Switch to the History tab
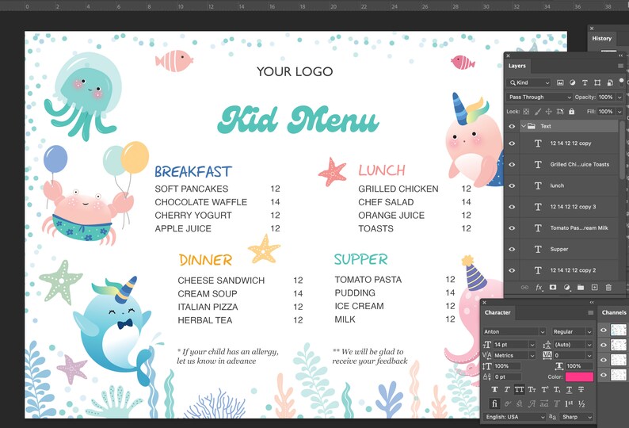Screen dimensions: 629x428 (x=602, y=39)
